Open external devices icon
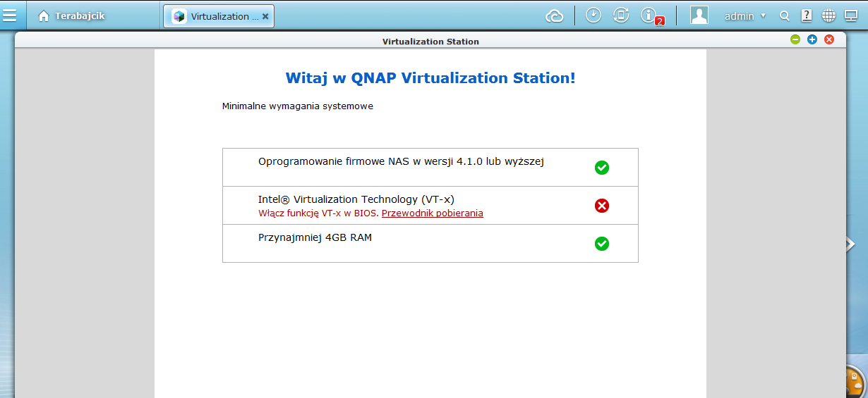The image size is (868, 398). coord(621,15)
